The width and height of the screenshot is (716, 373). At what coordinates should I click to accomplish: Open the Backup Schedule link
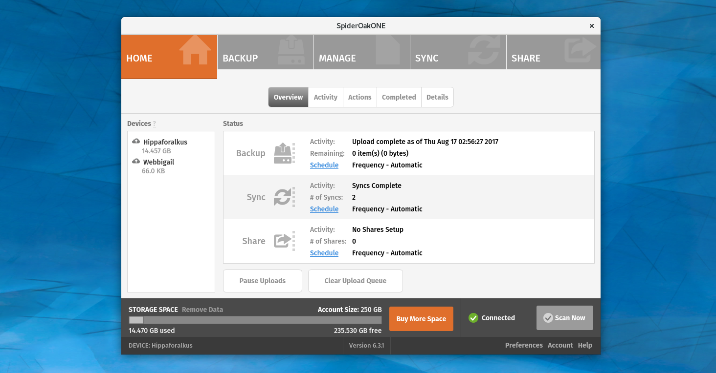pos(324,165)
